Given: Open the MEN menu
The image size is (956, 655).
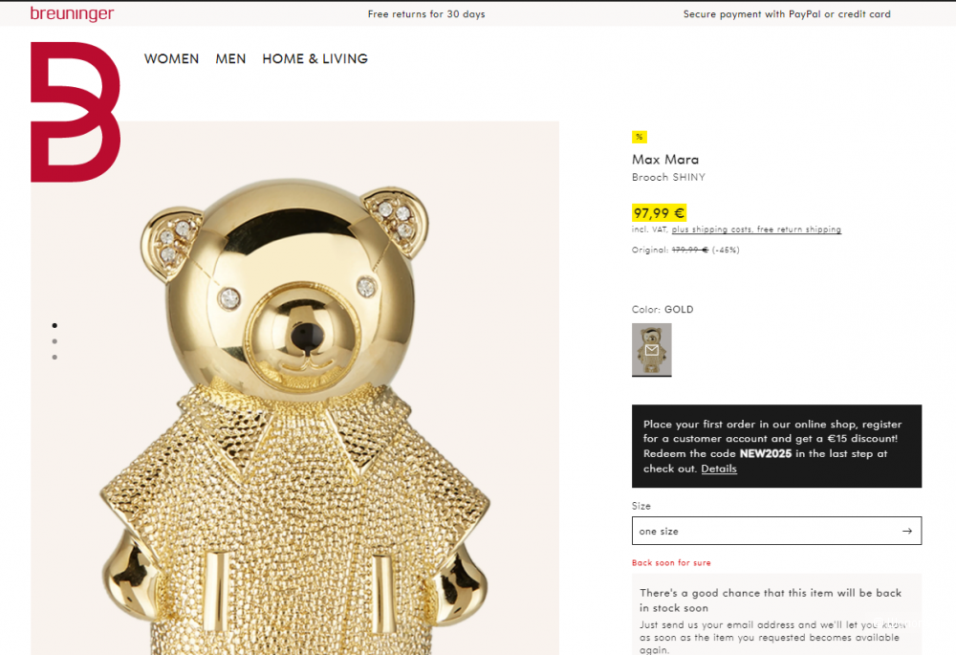Looking at the screenshot, I should [230, 59].
